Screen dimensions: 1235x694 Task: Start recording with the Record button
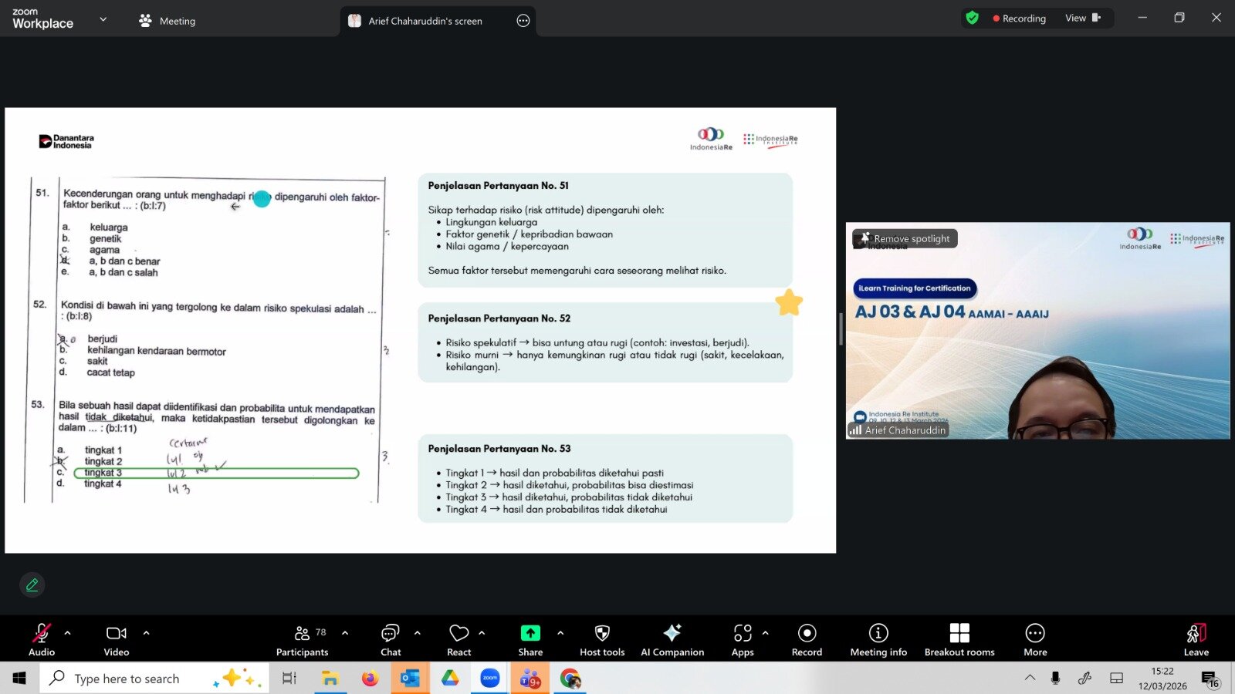tap(807, 638)
